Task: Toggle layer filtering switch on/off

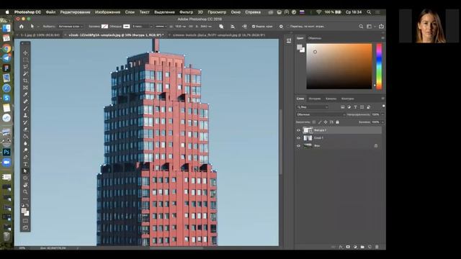Action: coord(383,106)
